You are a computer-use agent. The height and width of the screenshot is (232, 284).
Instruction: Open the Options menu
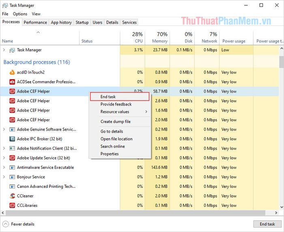20,14
